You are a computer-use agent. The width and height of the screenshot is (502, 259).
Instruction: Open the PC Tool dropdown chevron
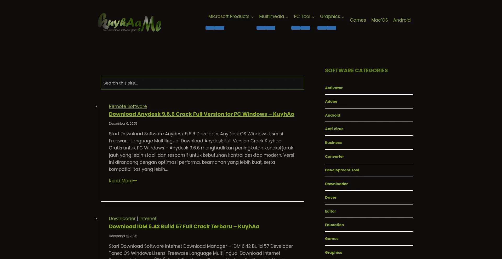click(313, 17)
